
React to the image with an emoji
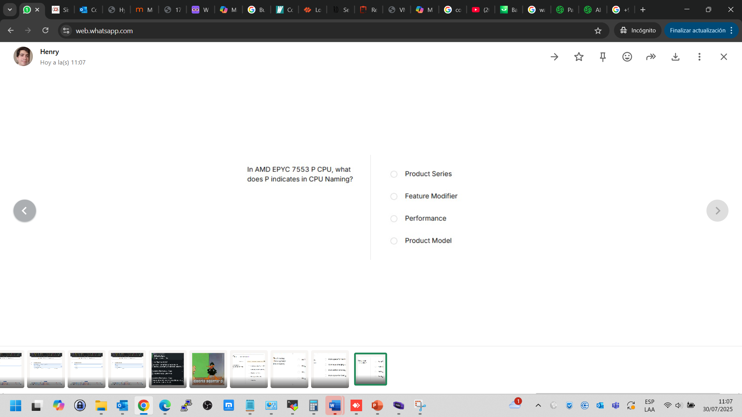point(626,56)
